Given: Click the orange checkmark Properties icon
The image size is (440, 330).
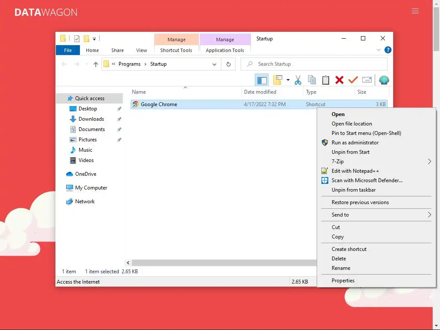Looking at the screenshot, I should 353,80.
